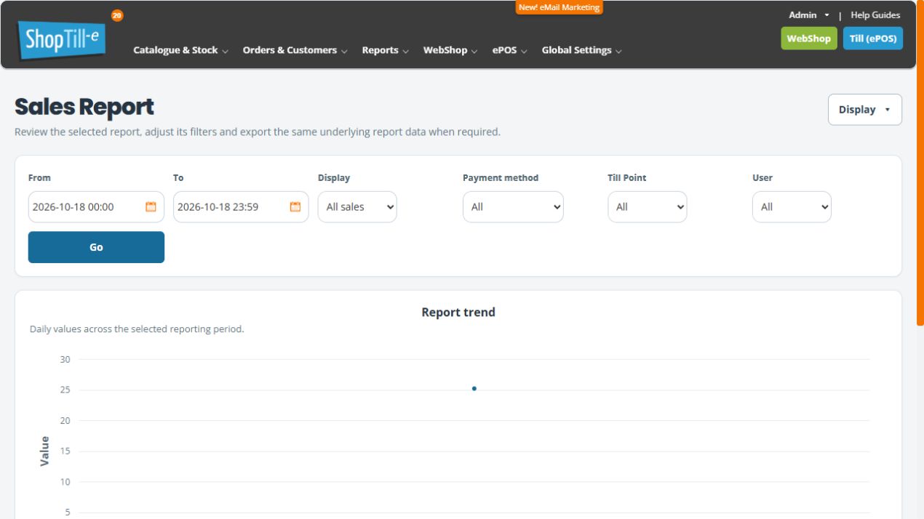Click the orange page scrollbar
This screenshot has width=924, height=519.
point(920,163)
